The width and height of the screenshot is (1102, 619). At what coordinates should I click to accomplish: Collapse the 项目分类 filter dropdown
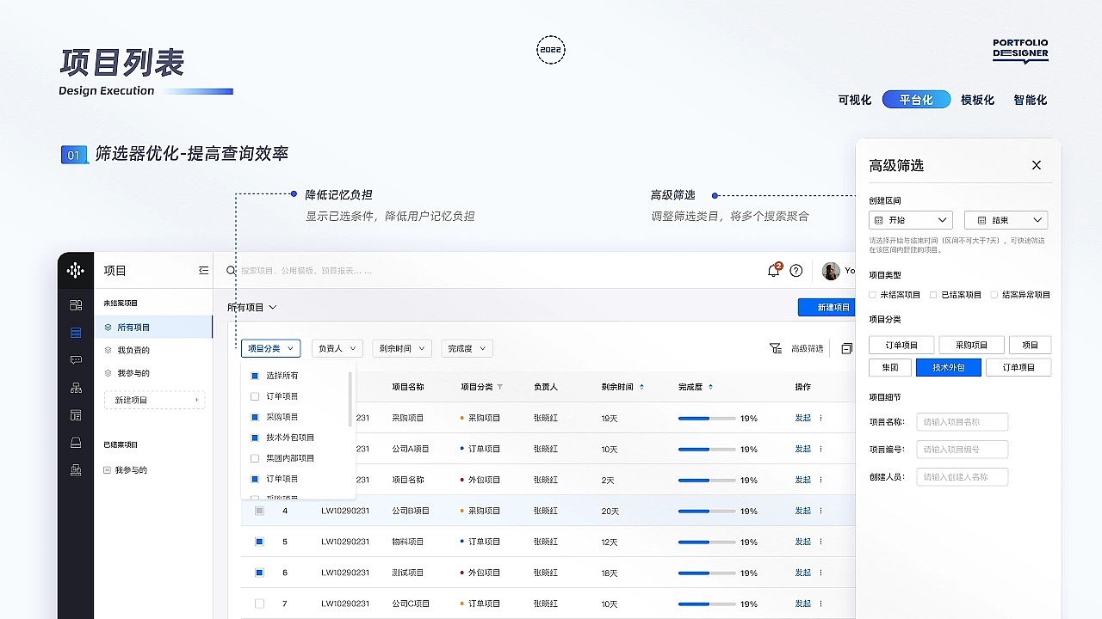pos(270,348)
